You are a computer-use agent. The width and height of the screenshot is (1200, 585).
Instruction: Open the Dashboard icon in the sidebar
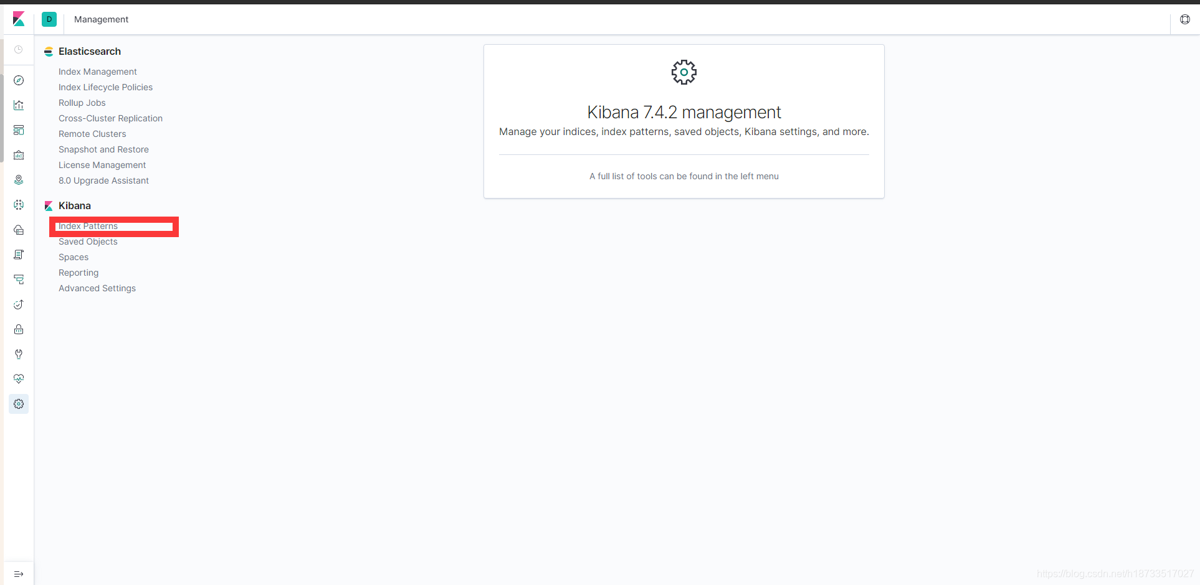(19, 130)
